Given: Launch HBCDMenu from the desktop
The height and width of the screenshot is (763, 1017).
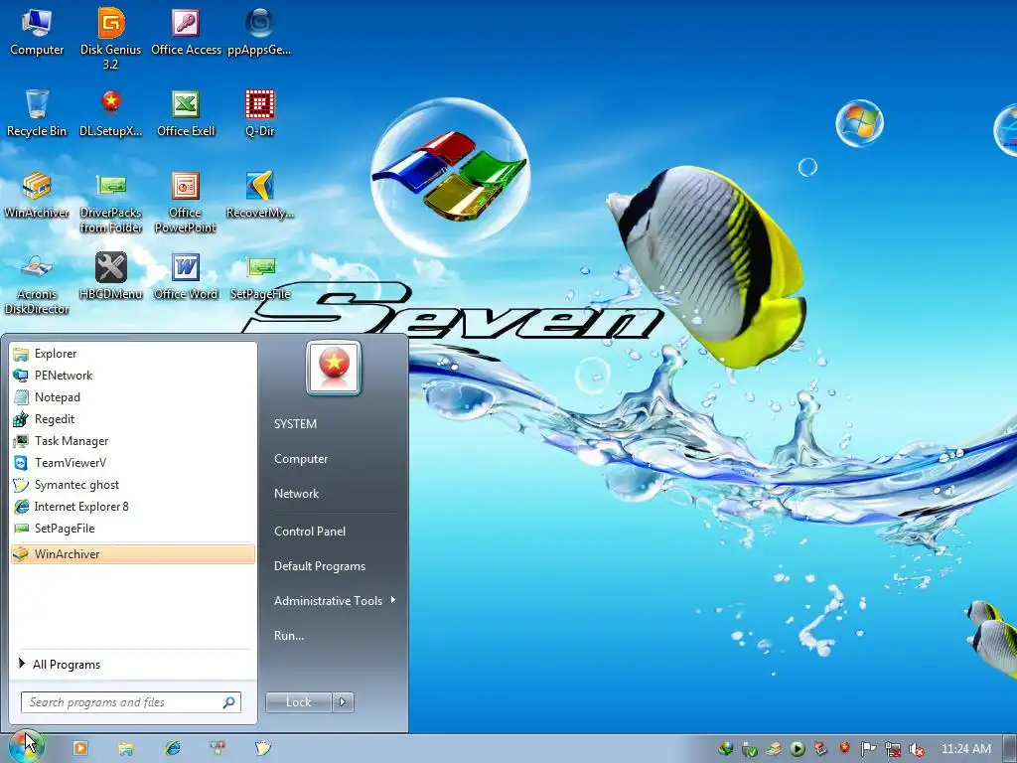Looking at the screenshot, I should (x=111, y=276).
